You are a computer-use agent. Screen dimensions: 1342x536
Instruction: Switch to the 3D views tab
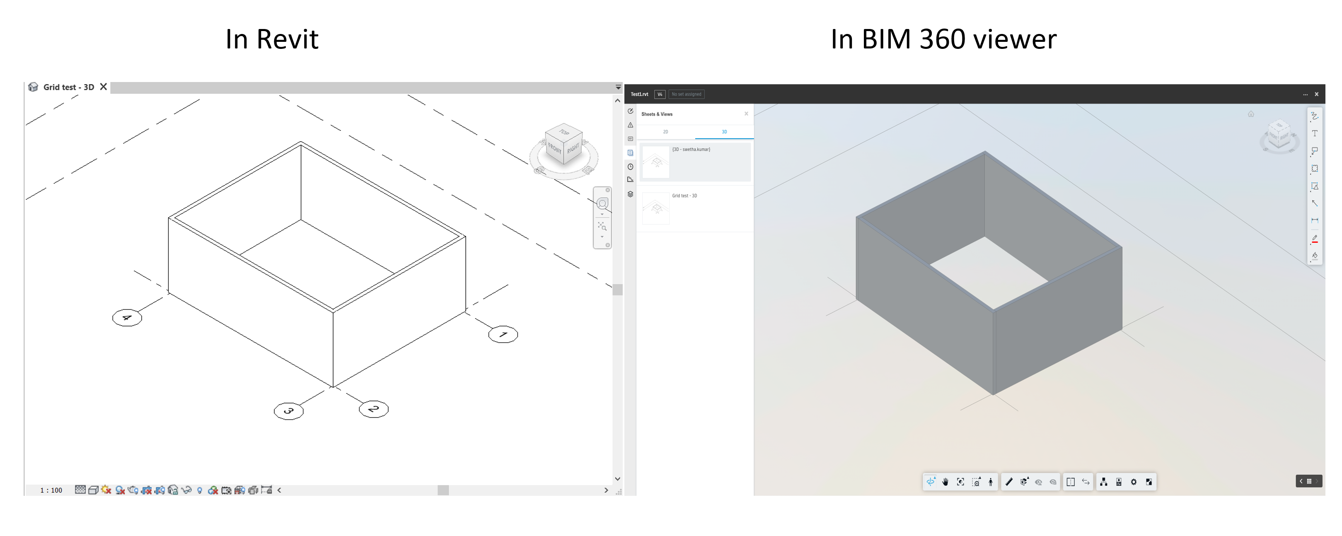[x=724, y=132]
